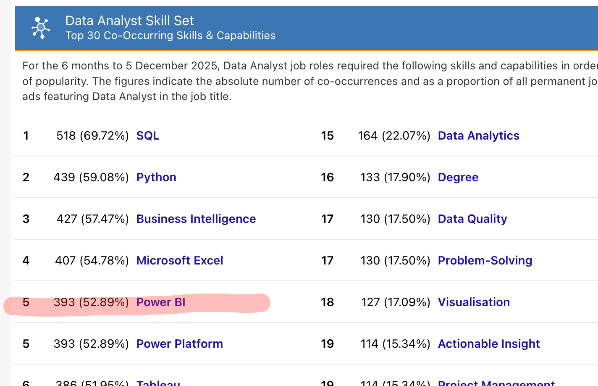
Task: Open the Data Analytics link
Action: coord(478,135)
